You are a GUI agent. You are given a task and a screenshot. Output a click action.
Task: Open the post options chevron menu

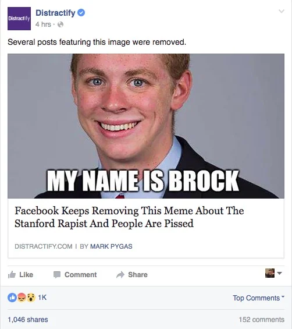(x=282, y=11)
